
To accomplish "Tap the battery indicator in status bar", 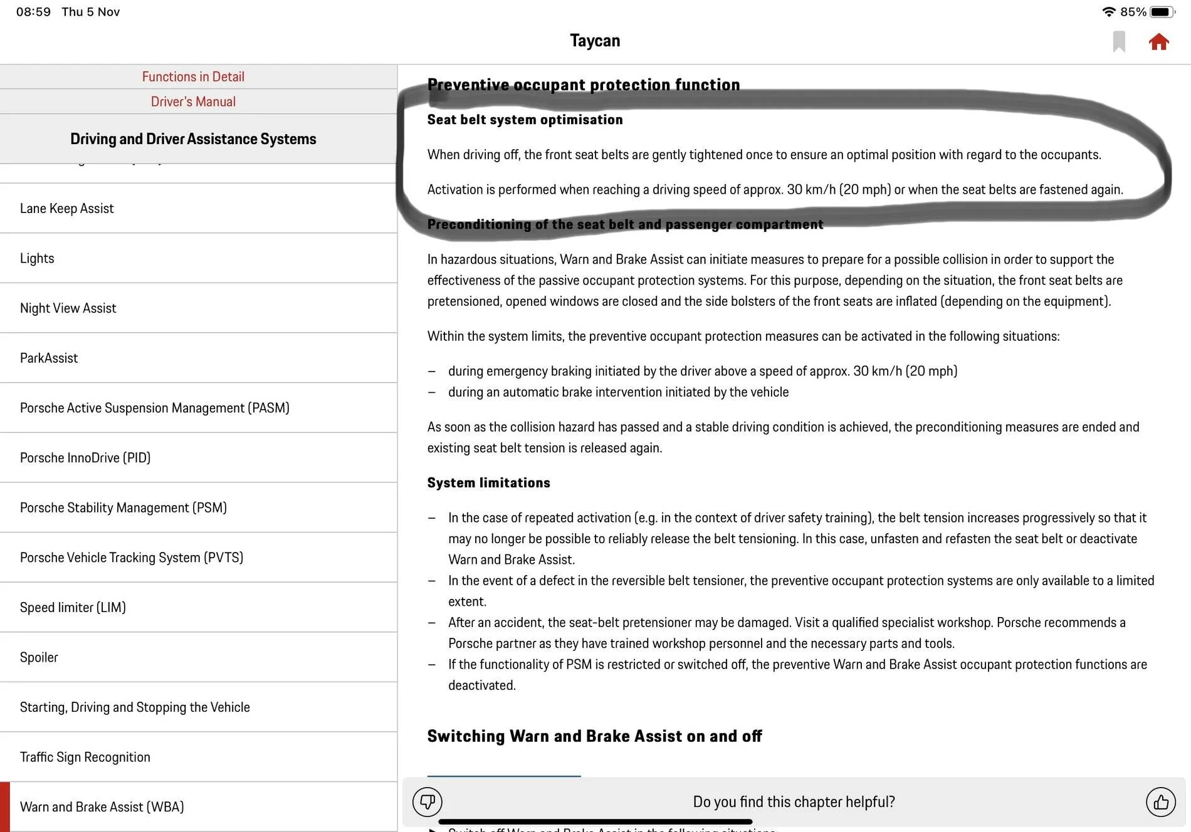I will [1163, 11].
